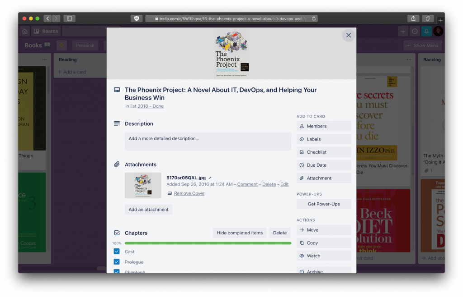This screenshot has height=297, width=463.
Task: Open the Trello information icon
Action: click(x=415, y=31)
